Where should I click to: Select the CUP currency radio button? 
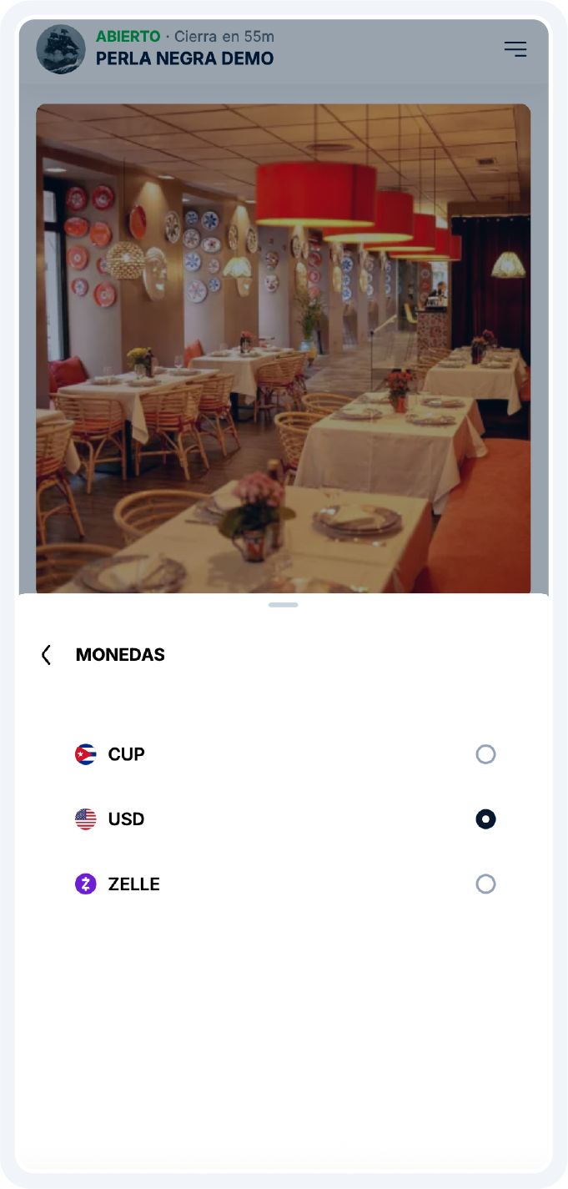(x=486, y=754)
